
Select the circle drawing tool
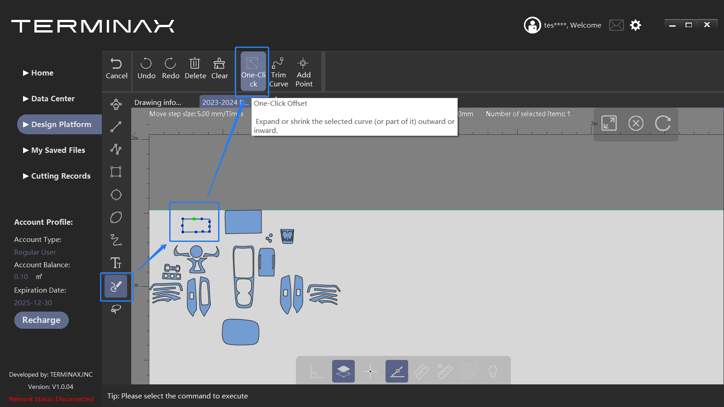click(116, 195)
